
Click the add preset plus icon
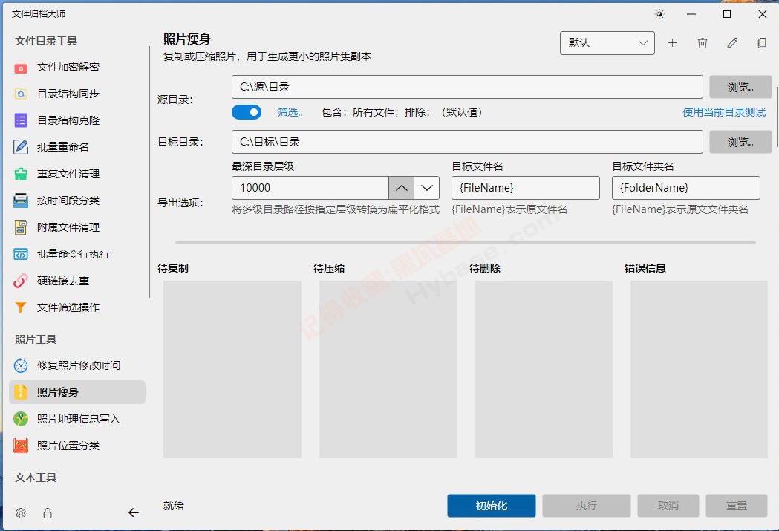(672, 43)
